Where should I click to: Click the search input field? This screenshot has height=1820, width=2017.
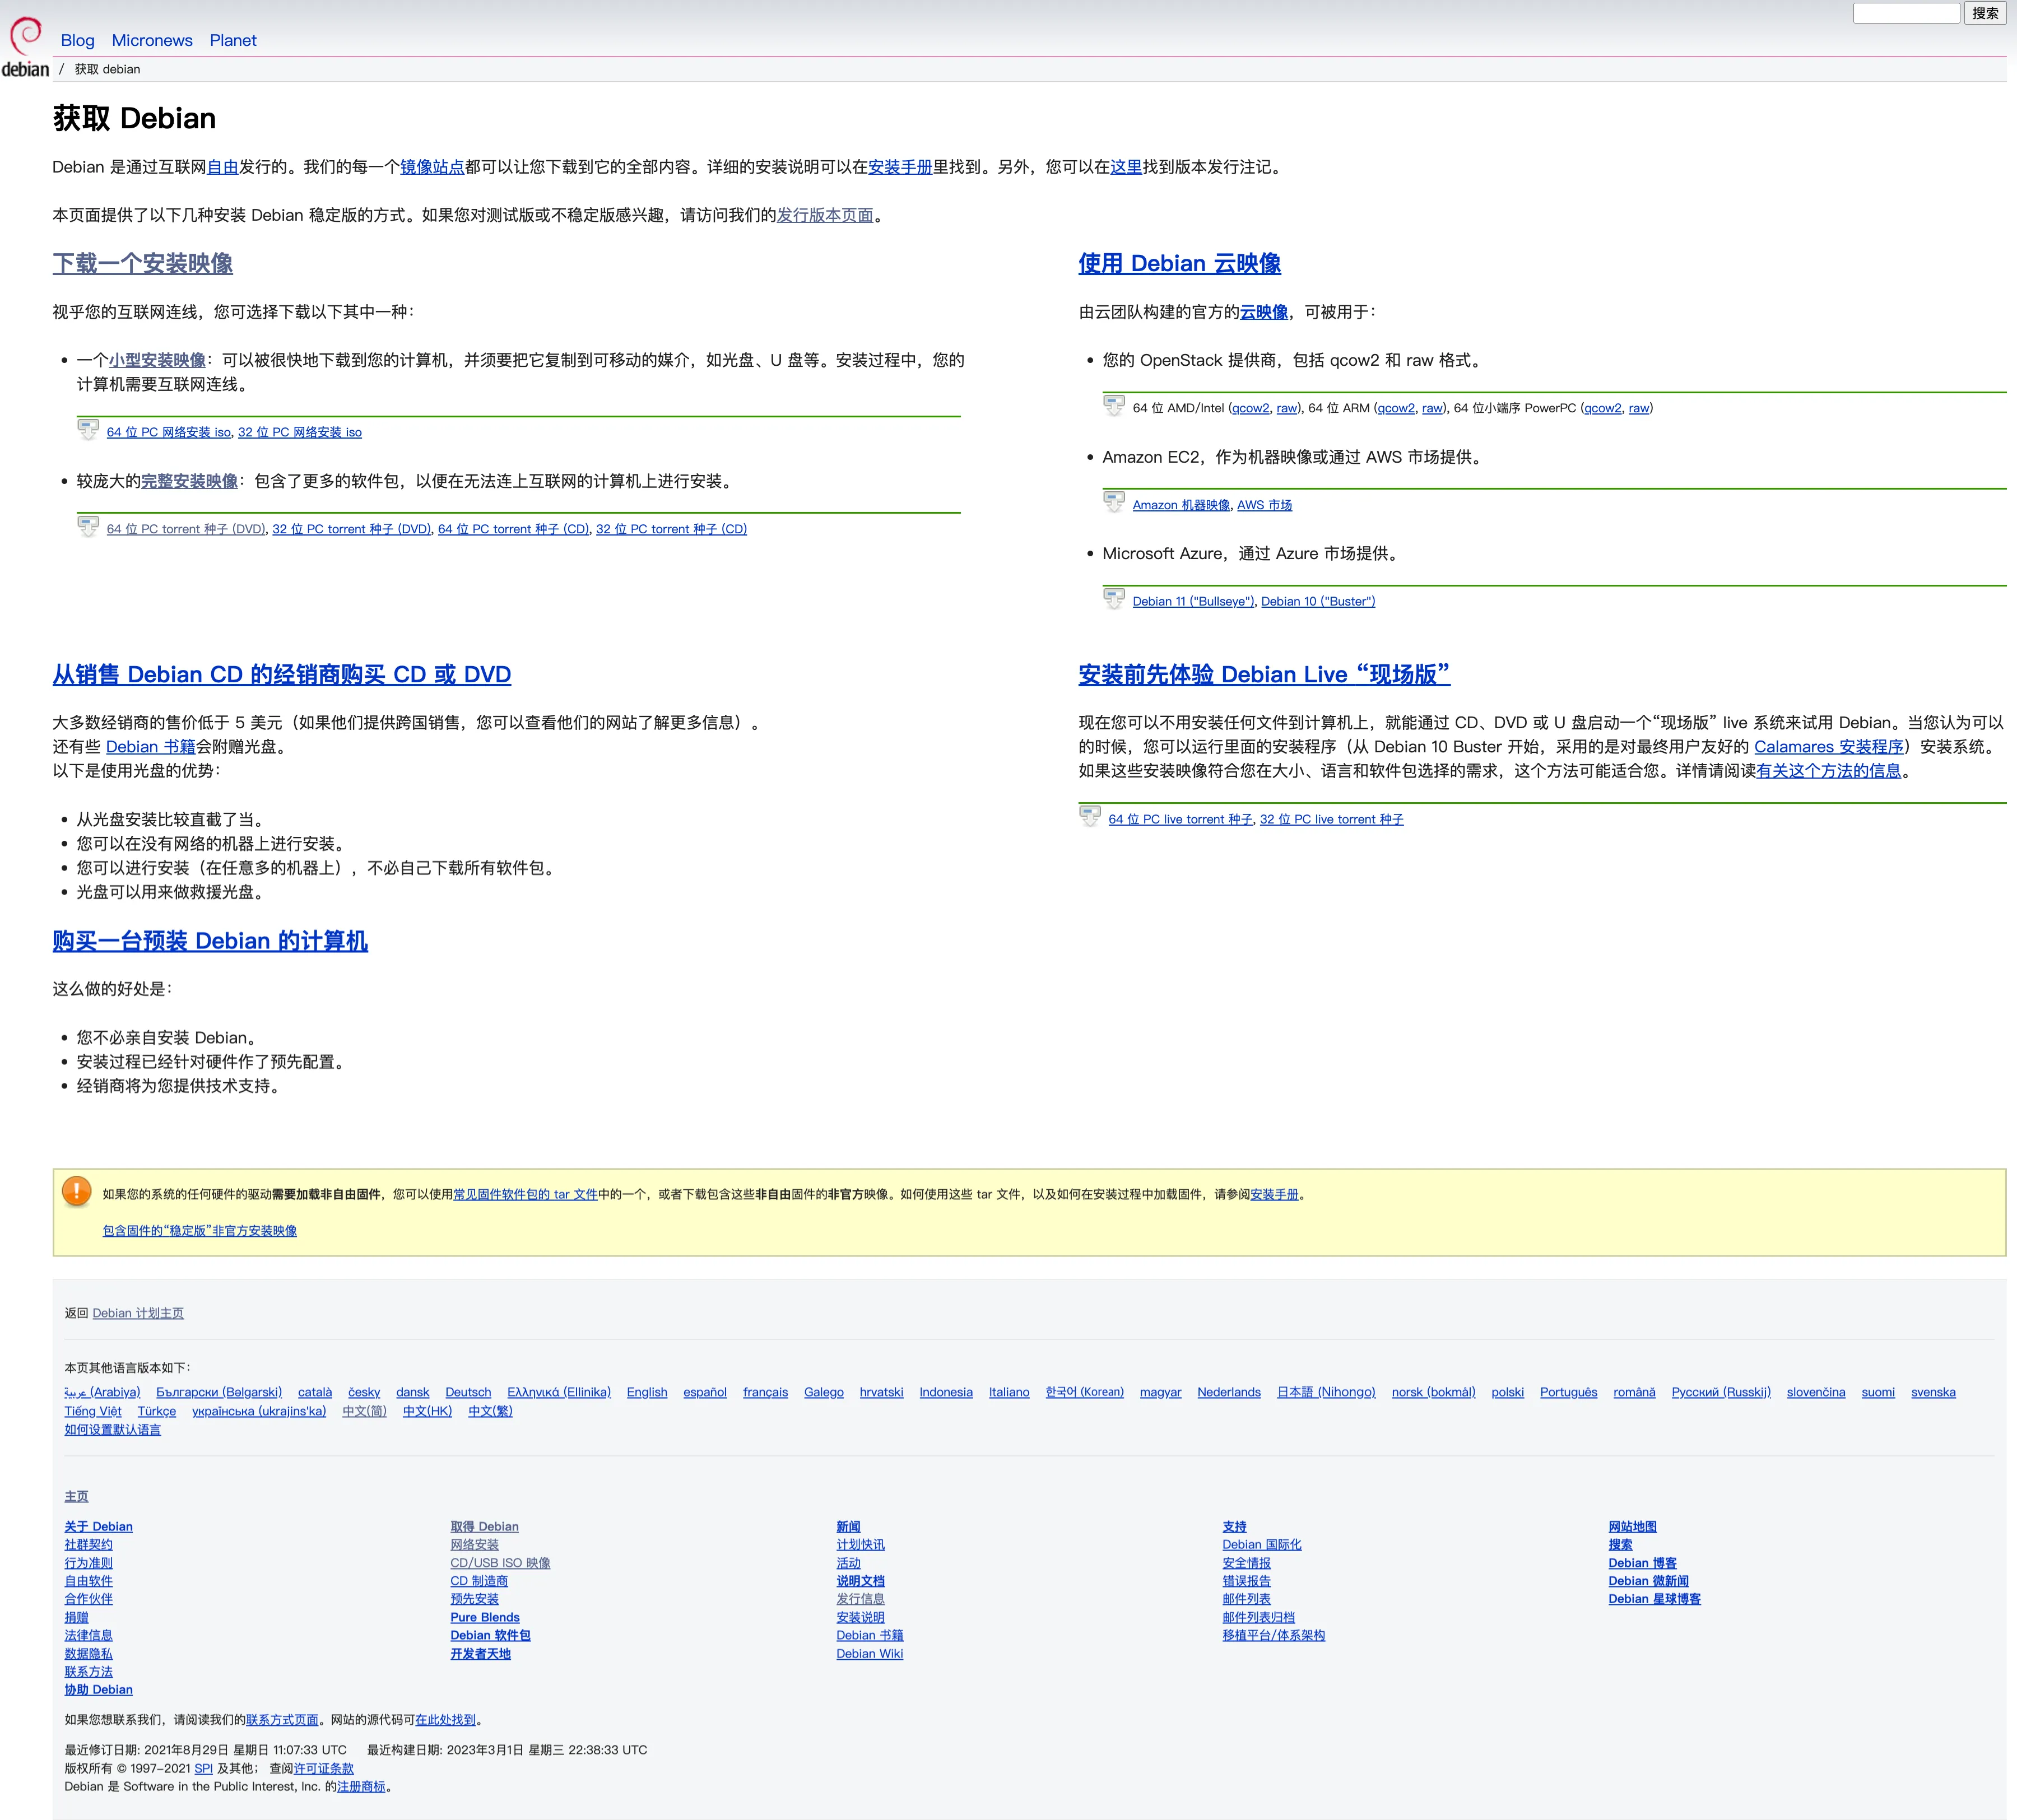[x=1906, y=13]
